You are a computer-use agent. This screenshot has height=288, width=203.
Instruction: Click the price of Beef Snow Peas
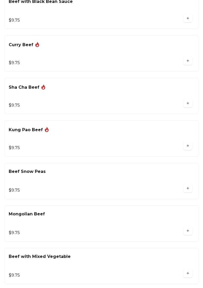14,190
